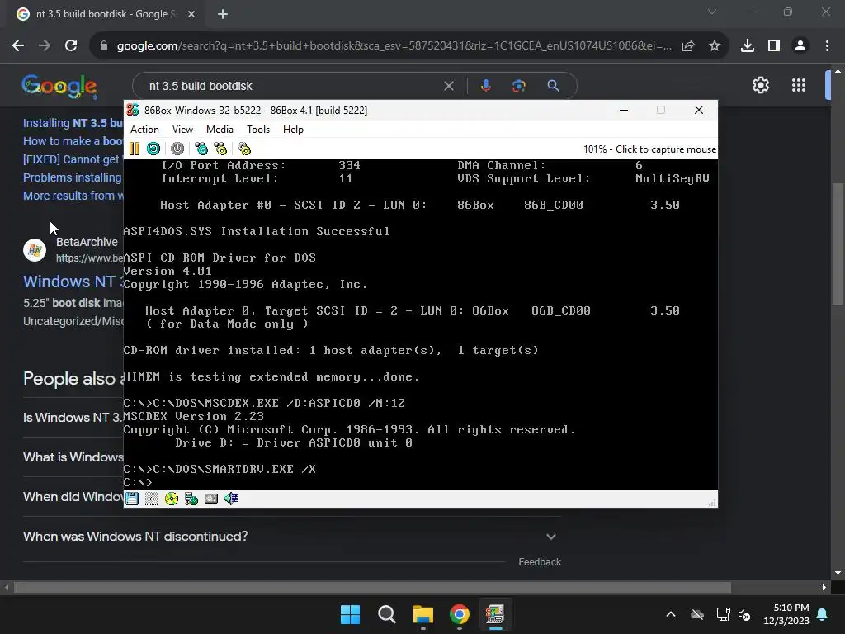Click the Feedback link
Image resolution: width=845 pixels, height=634 pixels.
click(540, 561)
